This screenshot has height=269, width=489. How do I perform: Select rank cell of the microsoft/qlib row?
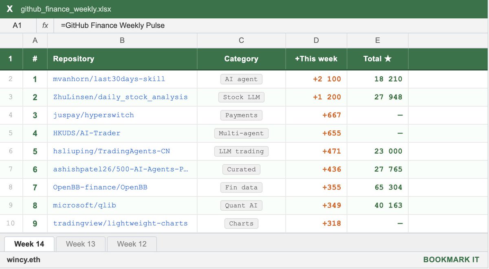coord(35,205)
